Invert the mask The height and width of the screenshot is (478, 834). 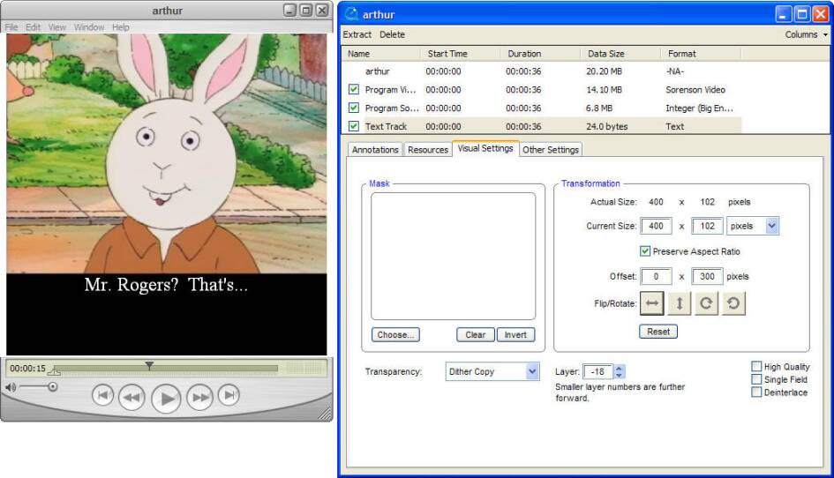[x=515, y=335]
